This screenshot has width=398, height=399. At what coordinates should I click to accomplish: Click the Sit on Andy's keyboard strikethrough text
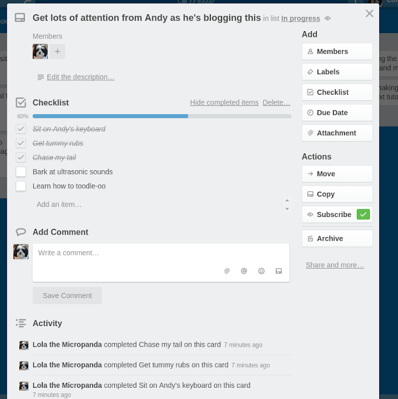pos(69,129)
